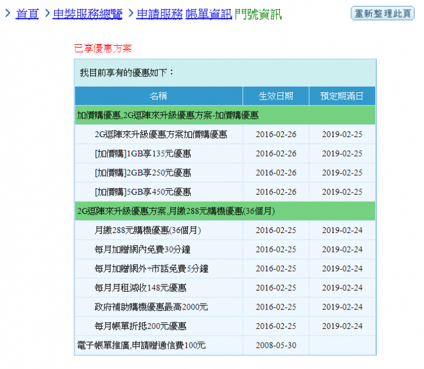Click start date of 每月加贈網內免費30分鐘
This screenshot has width=424, height=369.
pos(276,250)
